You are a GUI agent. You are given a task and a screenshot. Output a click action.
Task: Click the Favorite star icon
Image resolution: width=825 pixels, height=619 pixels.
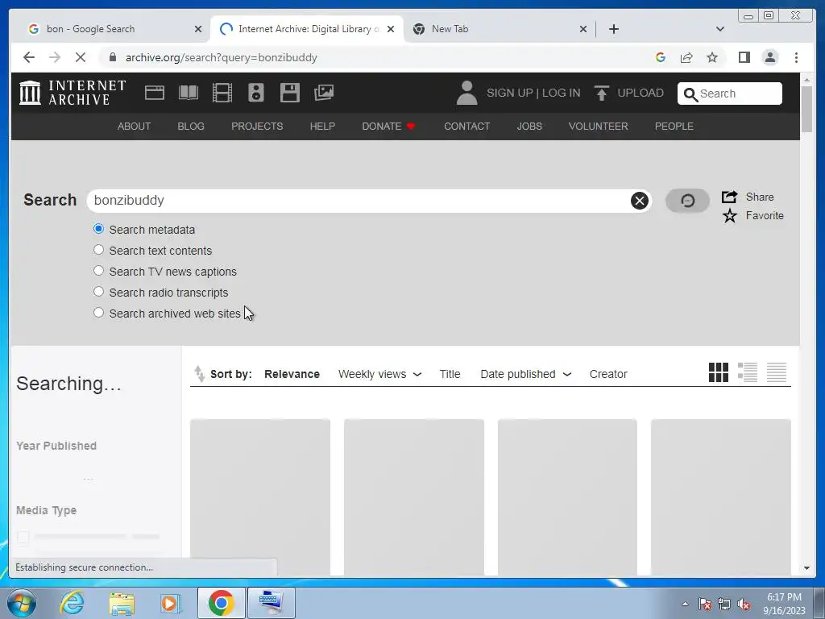coord(729,216)
